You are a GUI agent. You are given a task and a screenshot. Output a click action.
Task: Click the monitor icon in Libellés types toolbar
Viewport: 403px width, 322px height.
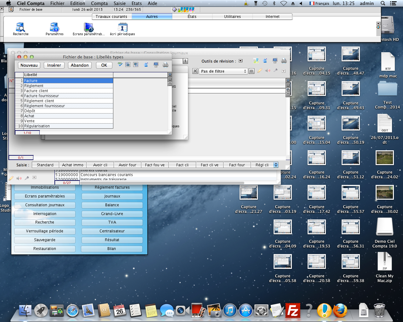point(156,65)
